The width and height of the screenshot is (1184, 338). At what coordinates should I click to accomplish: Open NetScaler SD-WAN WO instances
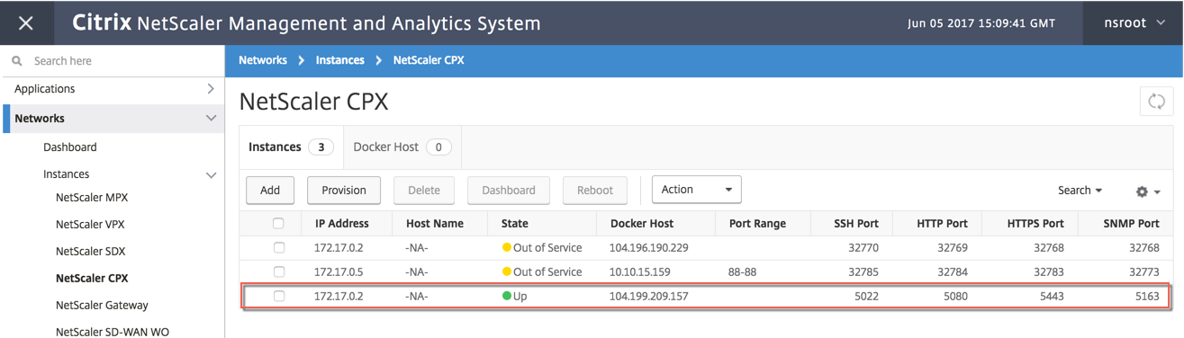tap(113, 332)
